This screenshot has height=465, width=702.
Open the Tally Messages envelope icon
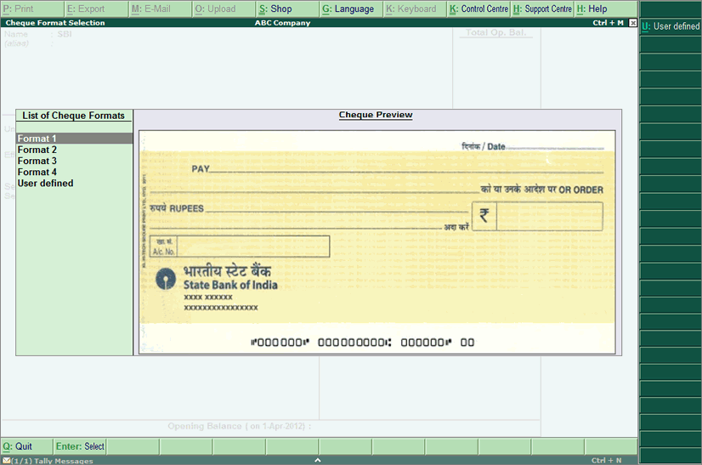[x=6, y=461]
